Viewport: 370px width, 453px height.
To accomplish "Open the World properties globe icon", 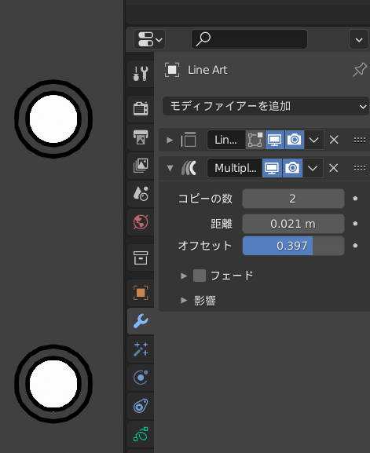I will [141, 222].
